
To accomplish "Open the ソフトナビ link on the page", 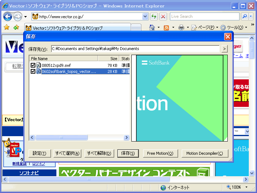I will (x=29, y=173).
